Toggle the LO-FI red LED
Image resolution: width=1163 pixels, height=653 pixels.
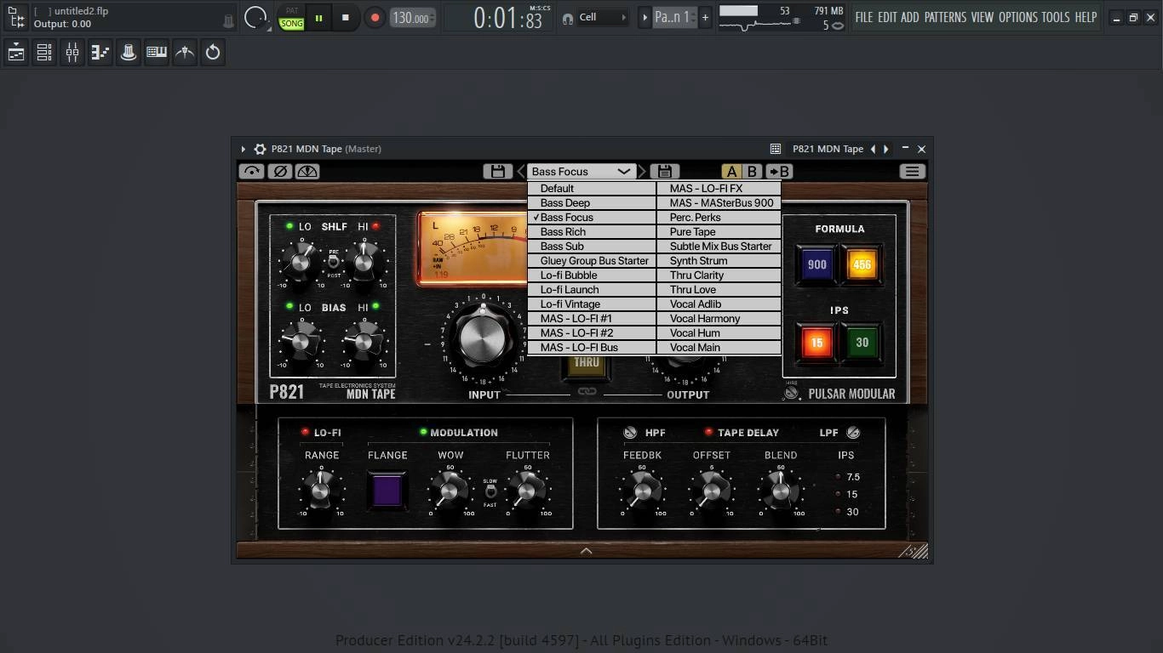point(305,433)
